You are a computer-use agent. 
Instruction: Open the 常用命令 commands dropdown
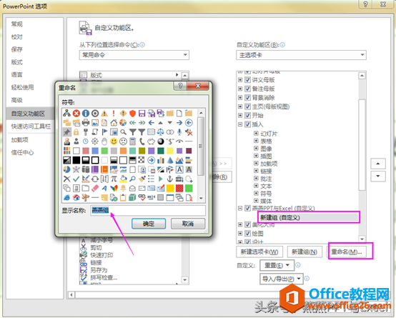(x=134, y=55)
